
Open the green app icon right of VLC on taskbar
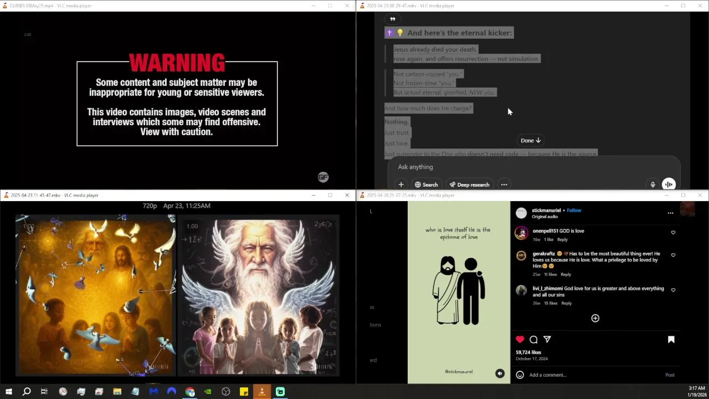280,392
